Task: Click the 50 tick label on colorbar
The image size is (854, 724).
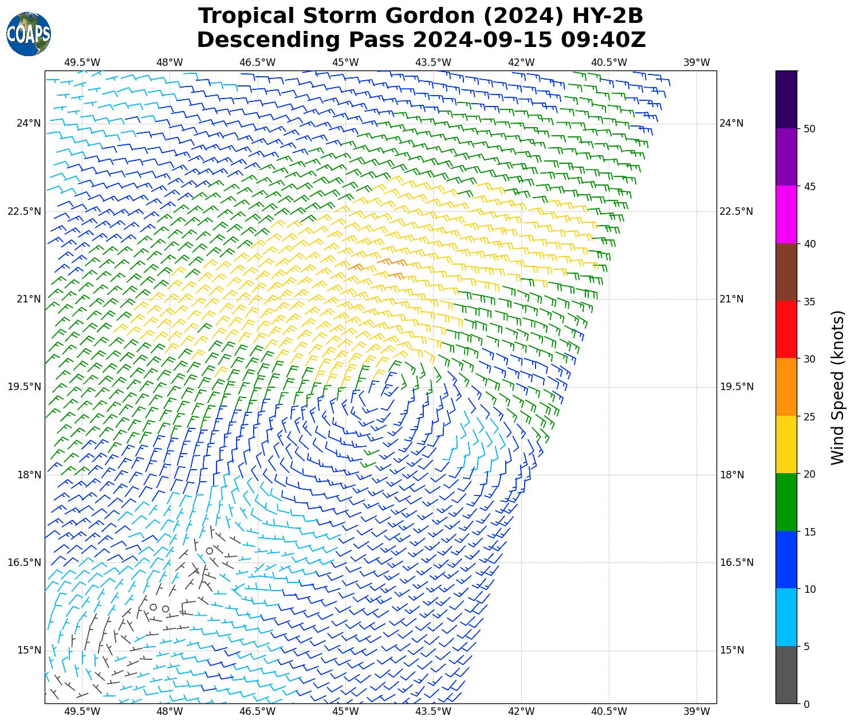Action: point(810,129)
